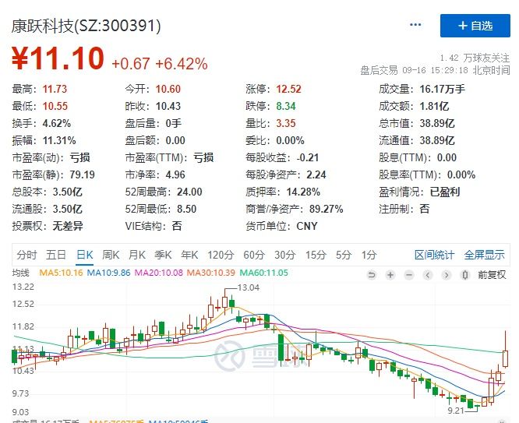Click the 最低 value 10.55
Viewport: 519px width, 423px height.
click(x=55, y=106)
